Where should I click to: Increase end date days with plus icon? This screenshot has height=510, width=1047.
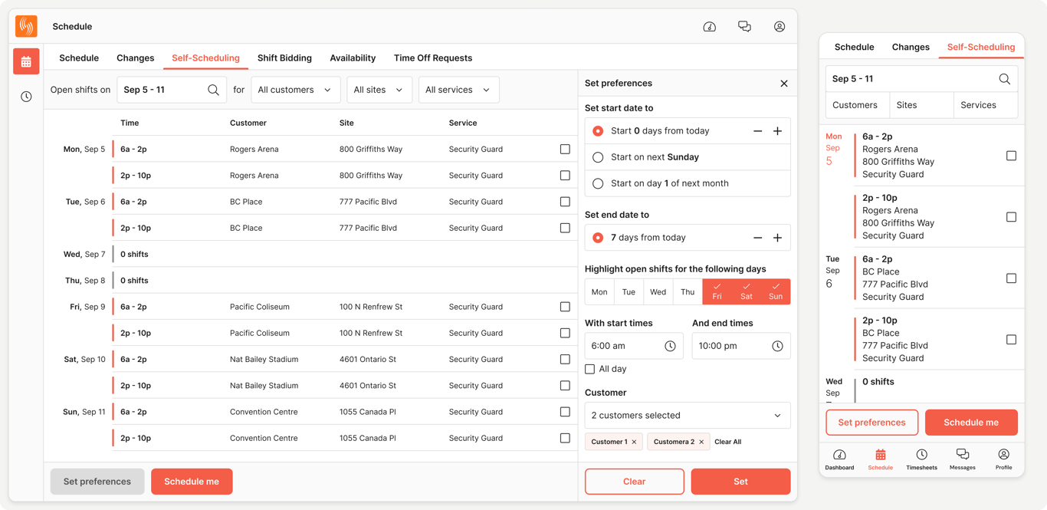[x=777, y=238]
